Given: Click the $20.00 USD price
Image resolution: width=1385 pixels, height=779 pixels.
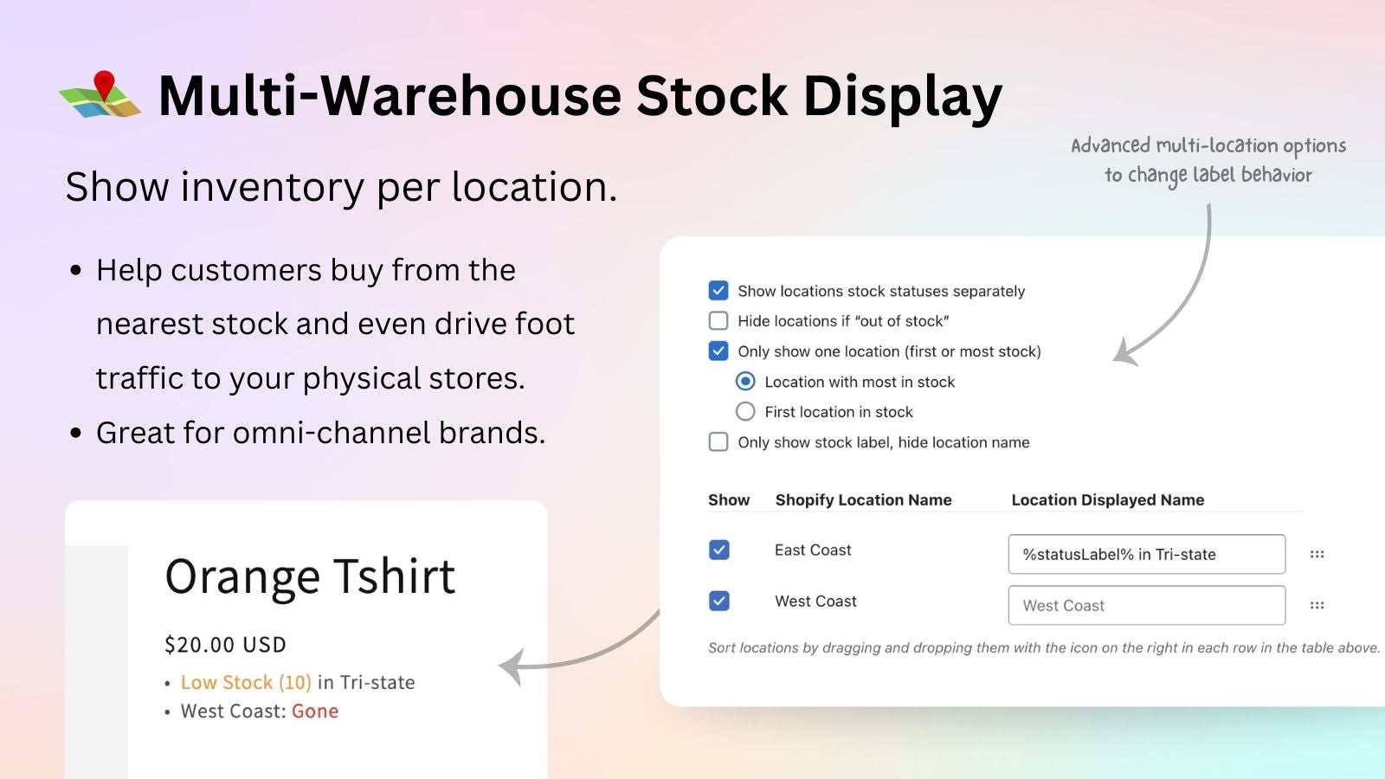Looking at the screenshot, I should click(x=225, y=644).
